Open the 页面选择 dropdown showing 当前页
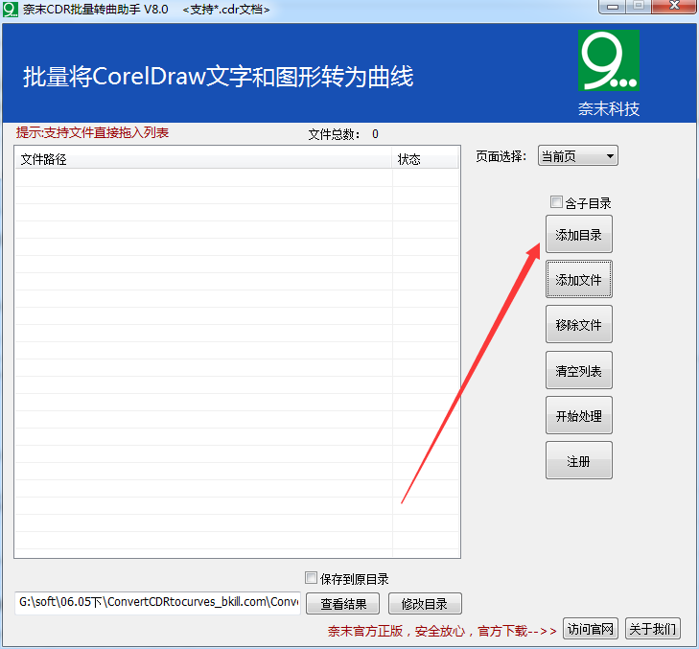 point(578,156)
